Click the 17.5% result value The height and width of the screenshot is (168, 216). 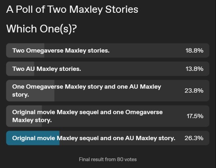[x=195, y=116]
